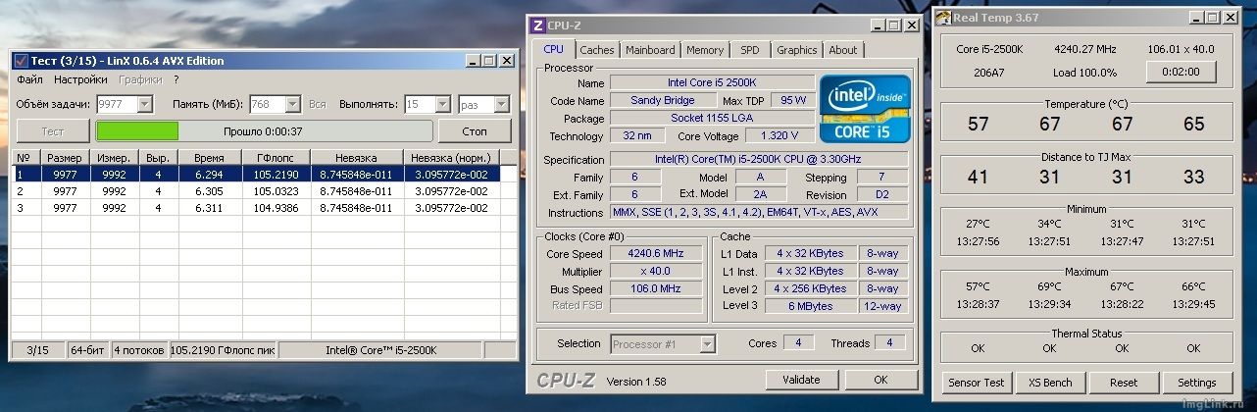Open the ? help menu in LinX
The image size is (1257, 412).
click(x=176, y=79)
